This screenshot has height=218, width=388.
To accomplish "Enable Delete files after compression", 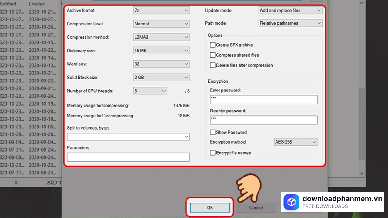I will [212, 65].
